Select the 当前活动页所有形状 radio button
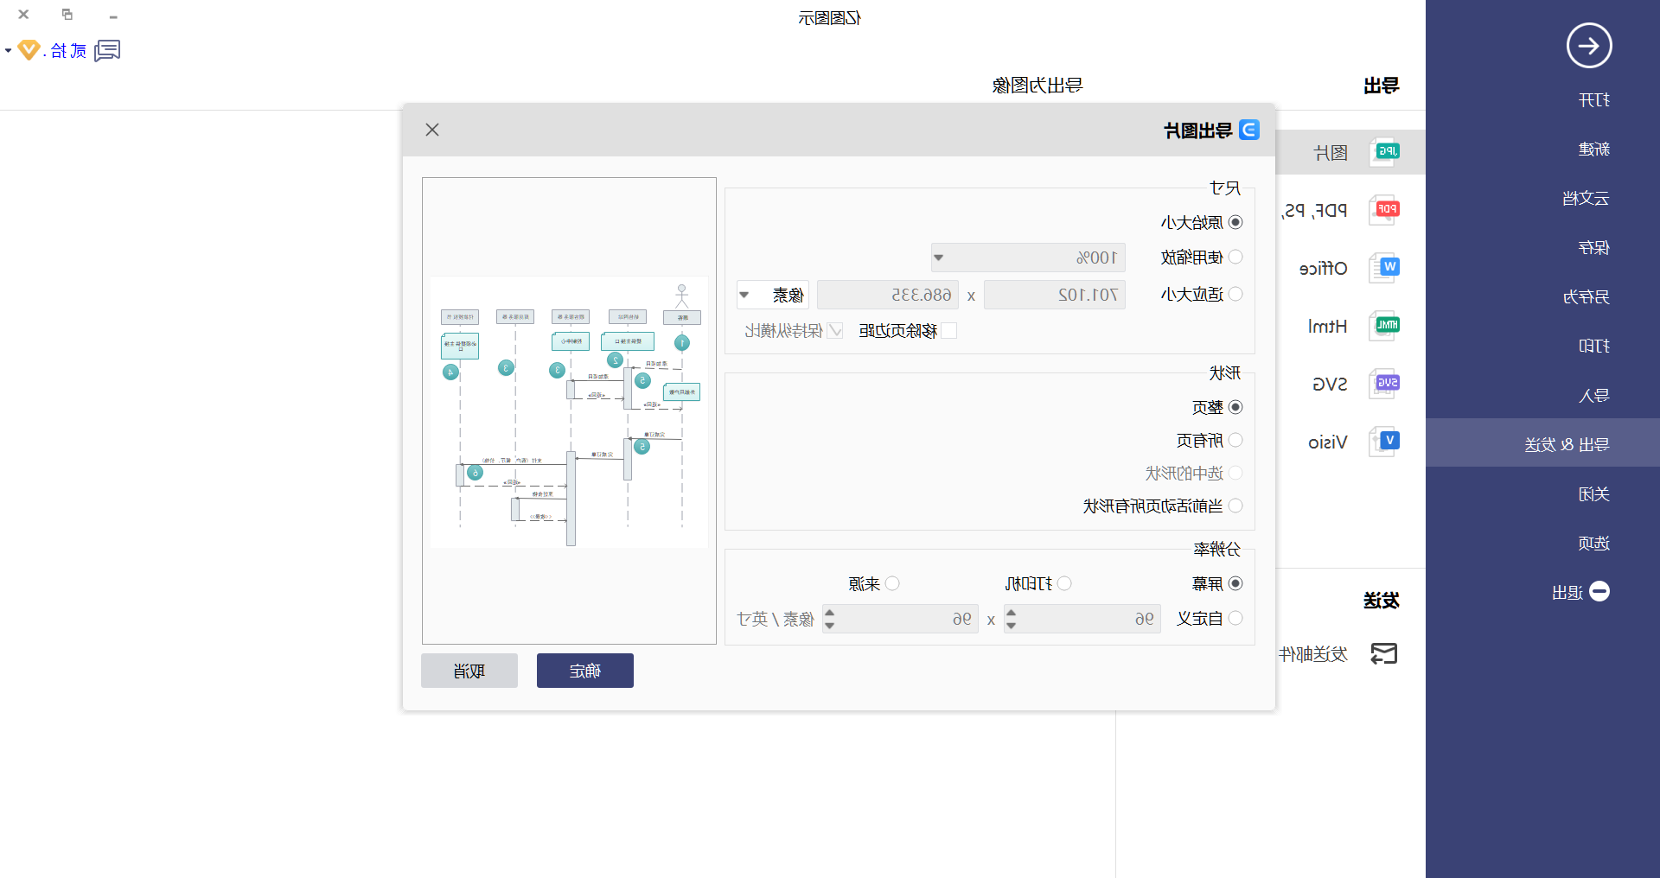This screenshot has width=1660, height=878. (x=1235, y=506)
